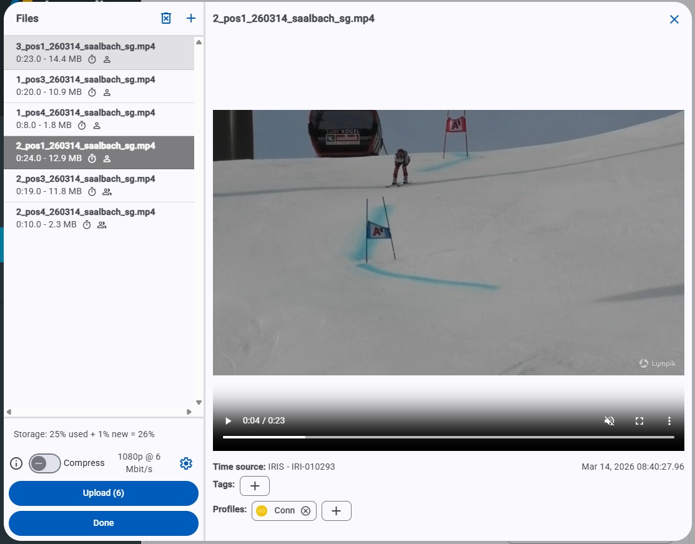Click Upload (6) button
Image resolution: width=695 pixels, height=544 pixels.
pos(103,493)
